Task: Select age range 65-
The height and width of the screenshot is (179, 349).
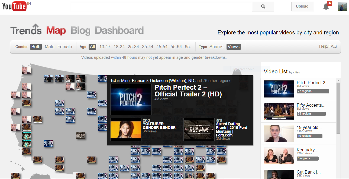Action: 188,47
